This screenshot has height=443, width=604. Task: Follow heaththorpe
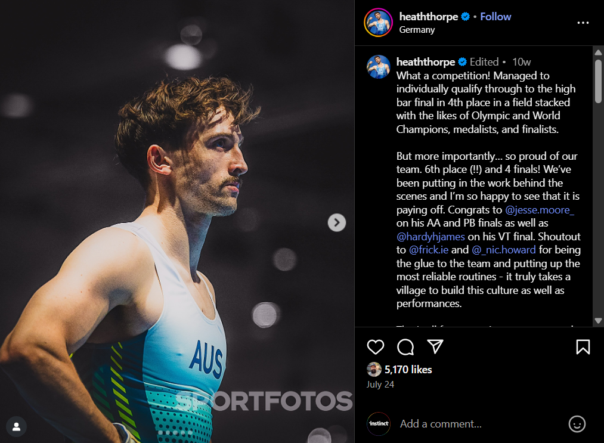pyautogui.click(x=495, y=17)
